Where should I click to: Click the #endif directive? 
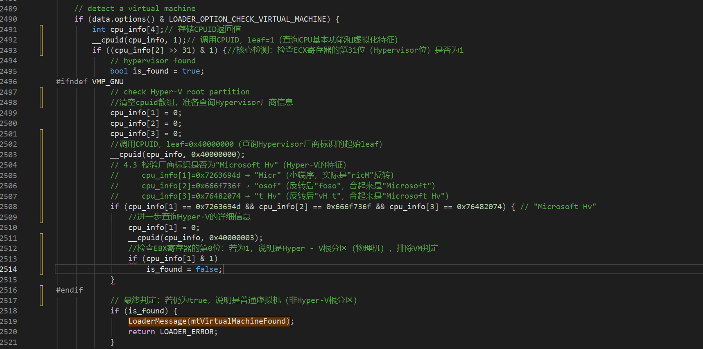(x=70, y=290)
